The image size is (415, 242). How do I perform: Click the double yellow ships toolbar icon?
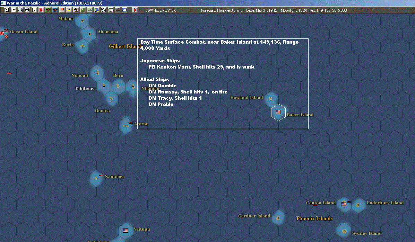coord(76,10)
